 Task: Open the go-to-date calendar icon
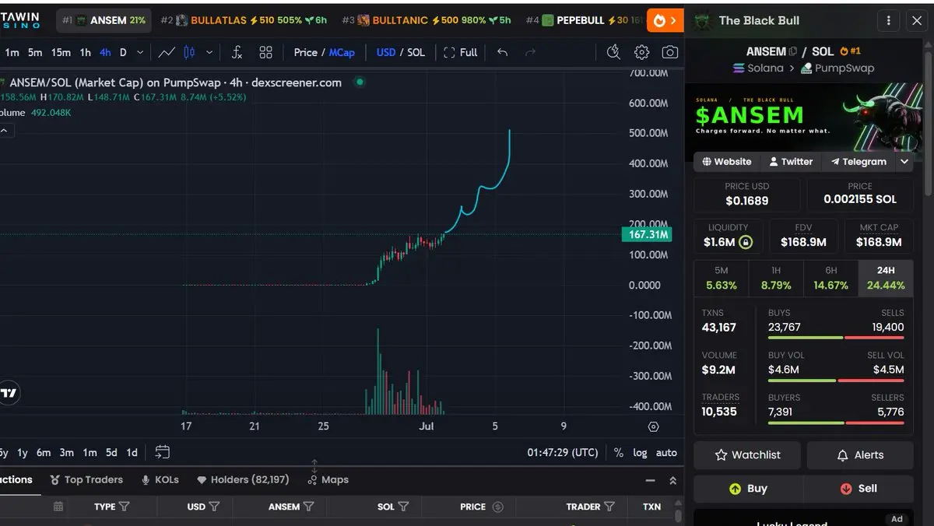(163, 452)
